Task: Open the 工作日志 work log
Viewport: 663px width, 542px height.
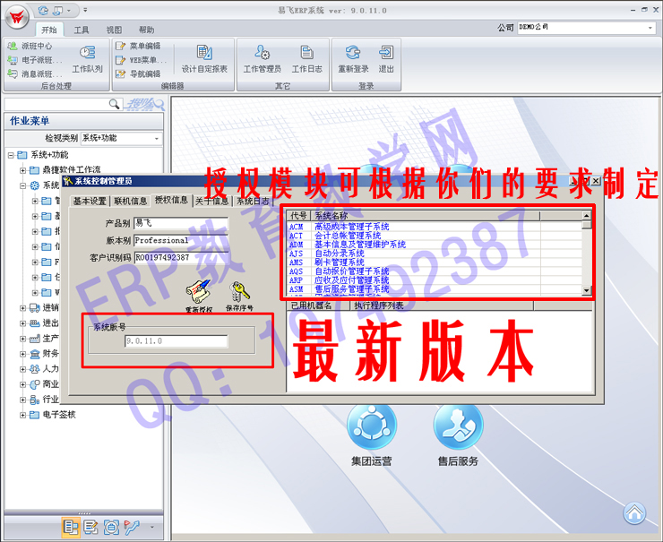Action: (307, 59)
